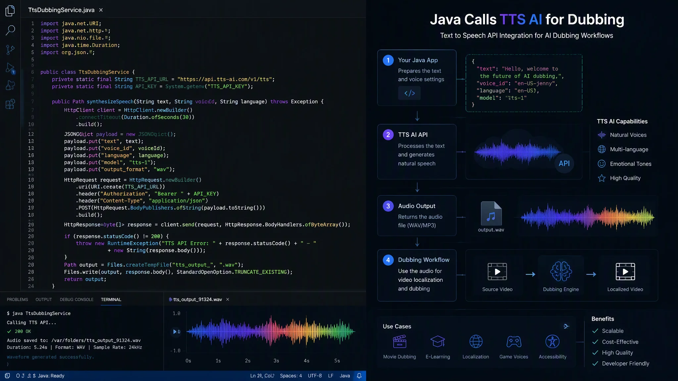
Task: Open the Explorer files icon in sidebar
Action: tap(10, 11)
